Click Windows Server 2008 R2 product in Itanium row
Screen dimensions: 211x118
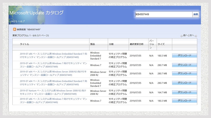click(x=98, y=93)
